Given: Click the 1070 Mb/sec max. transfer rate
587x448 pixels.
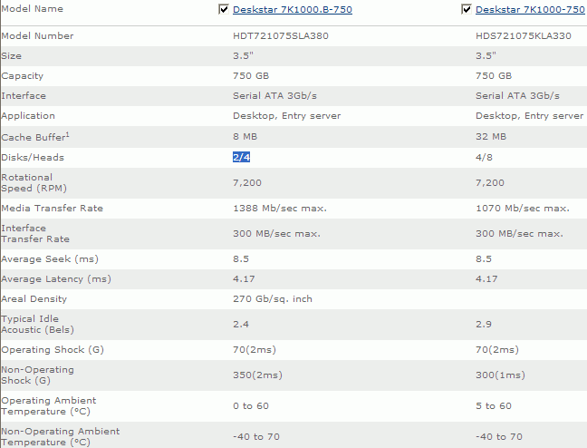Looking at the screenshot, I should click(522, 209).
